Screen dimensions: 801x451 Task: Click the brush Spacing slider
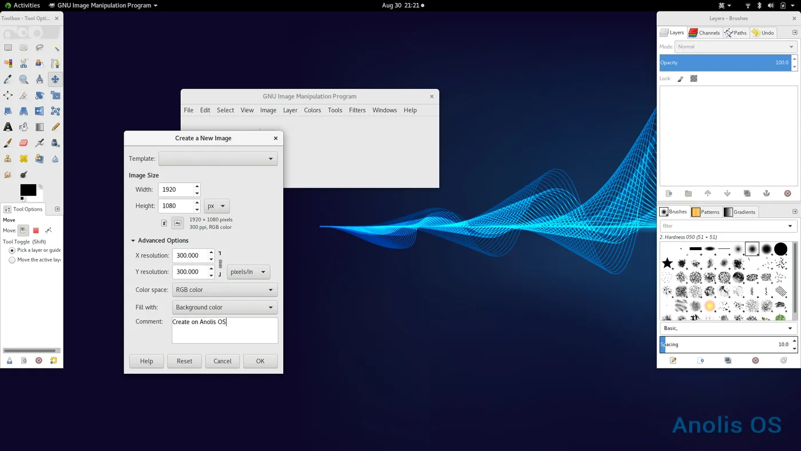[725, 345]
